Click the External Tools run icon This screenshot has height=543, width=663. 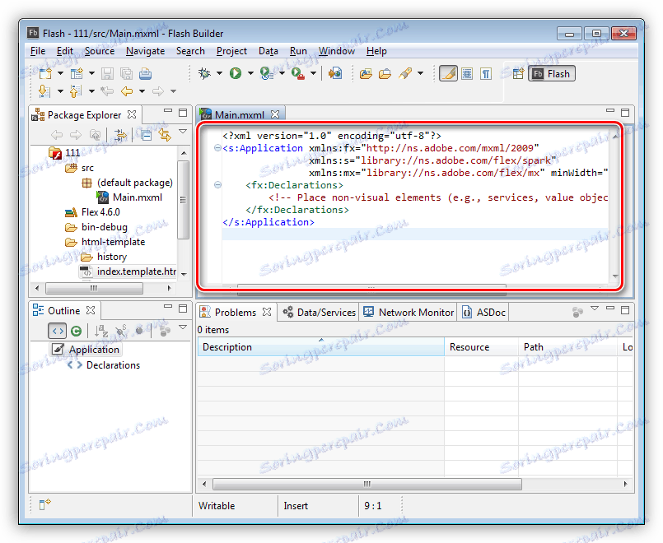(298, 73)
